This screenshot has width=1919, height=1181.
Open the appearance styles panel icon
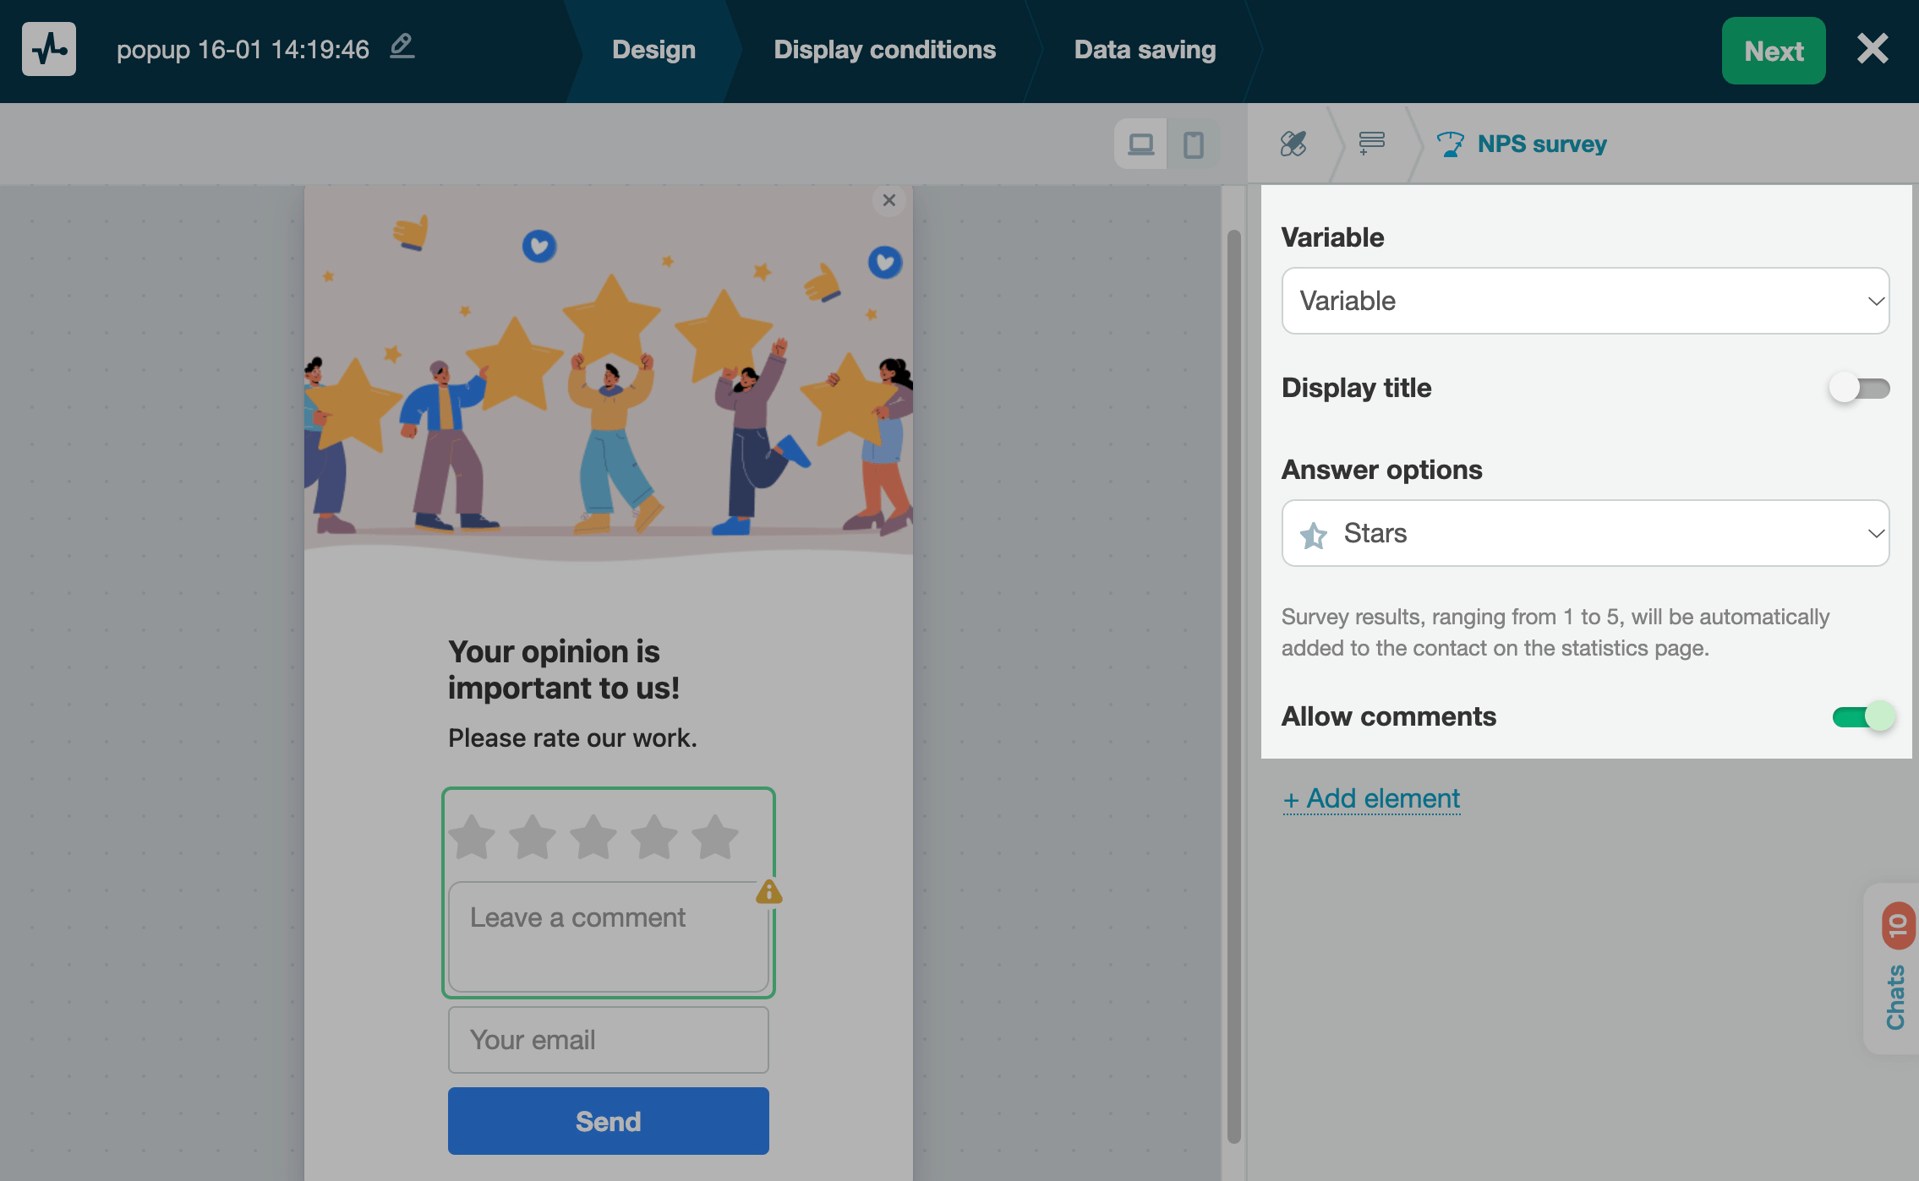(x=1293, y=144)
